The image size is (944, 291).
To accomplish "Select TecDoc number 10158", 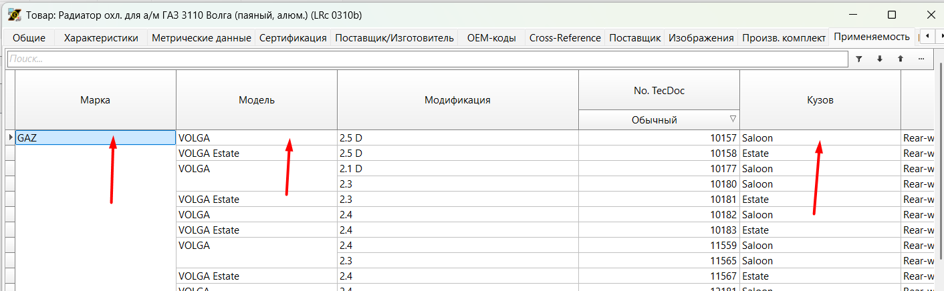I will [x=659, y=154].
